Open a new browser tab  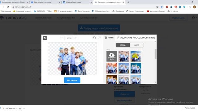(x=128, y=2)
